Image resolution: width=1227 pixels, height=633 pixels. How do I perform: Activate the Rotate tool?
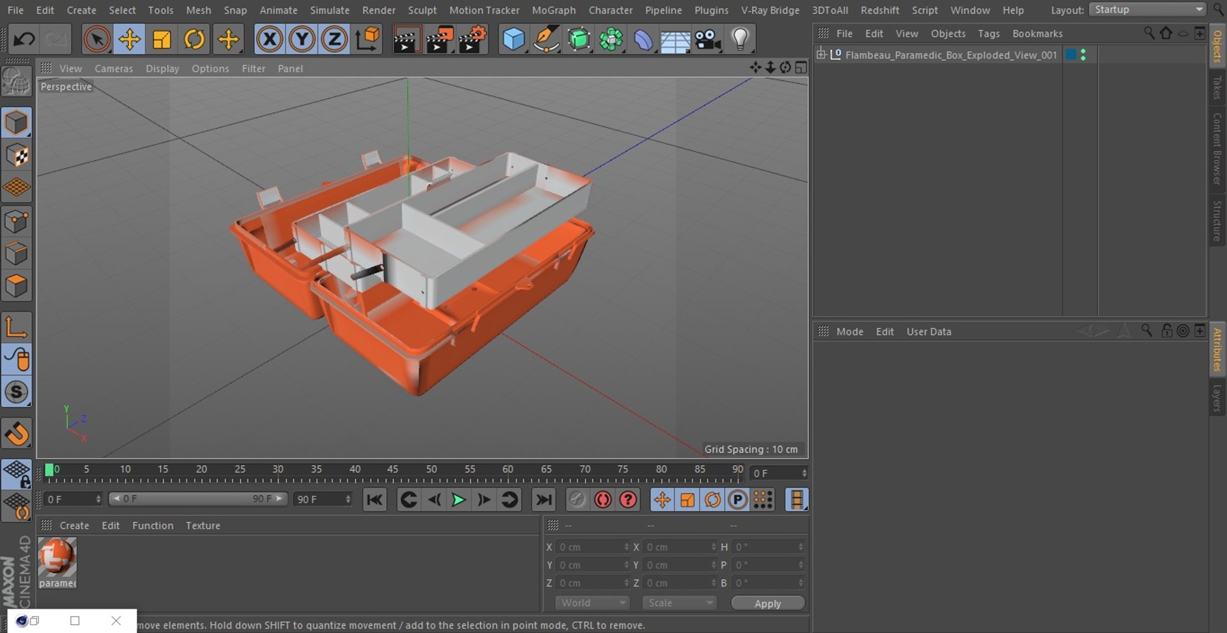(194, 40)
